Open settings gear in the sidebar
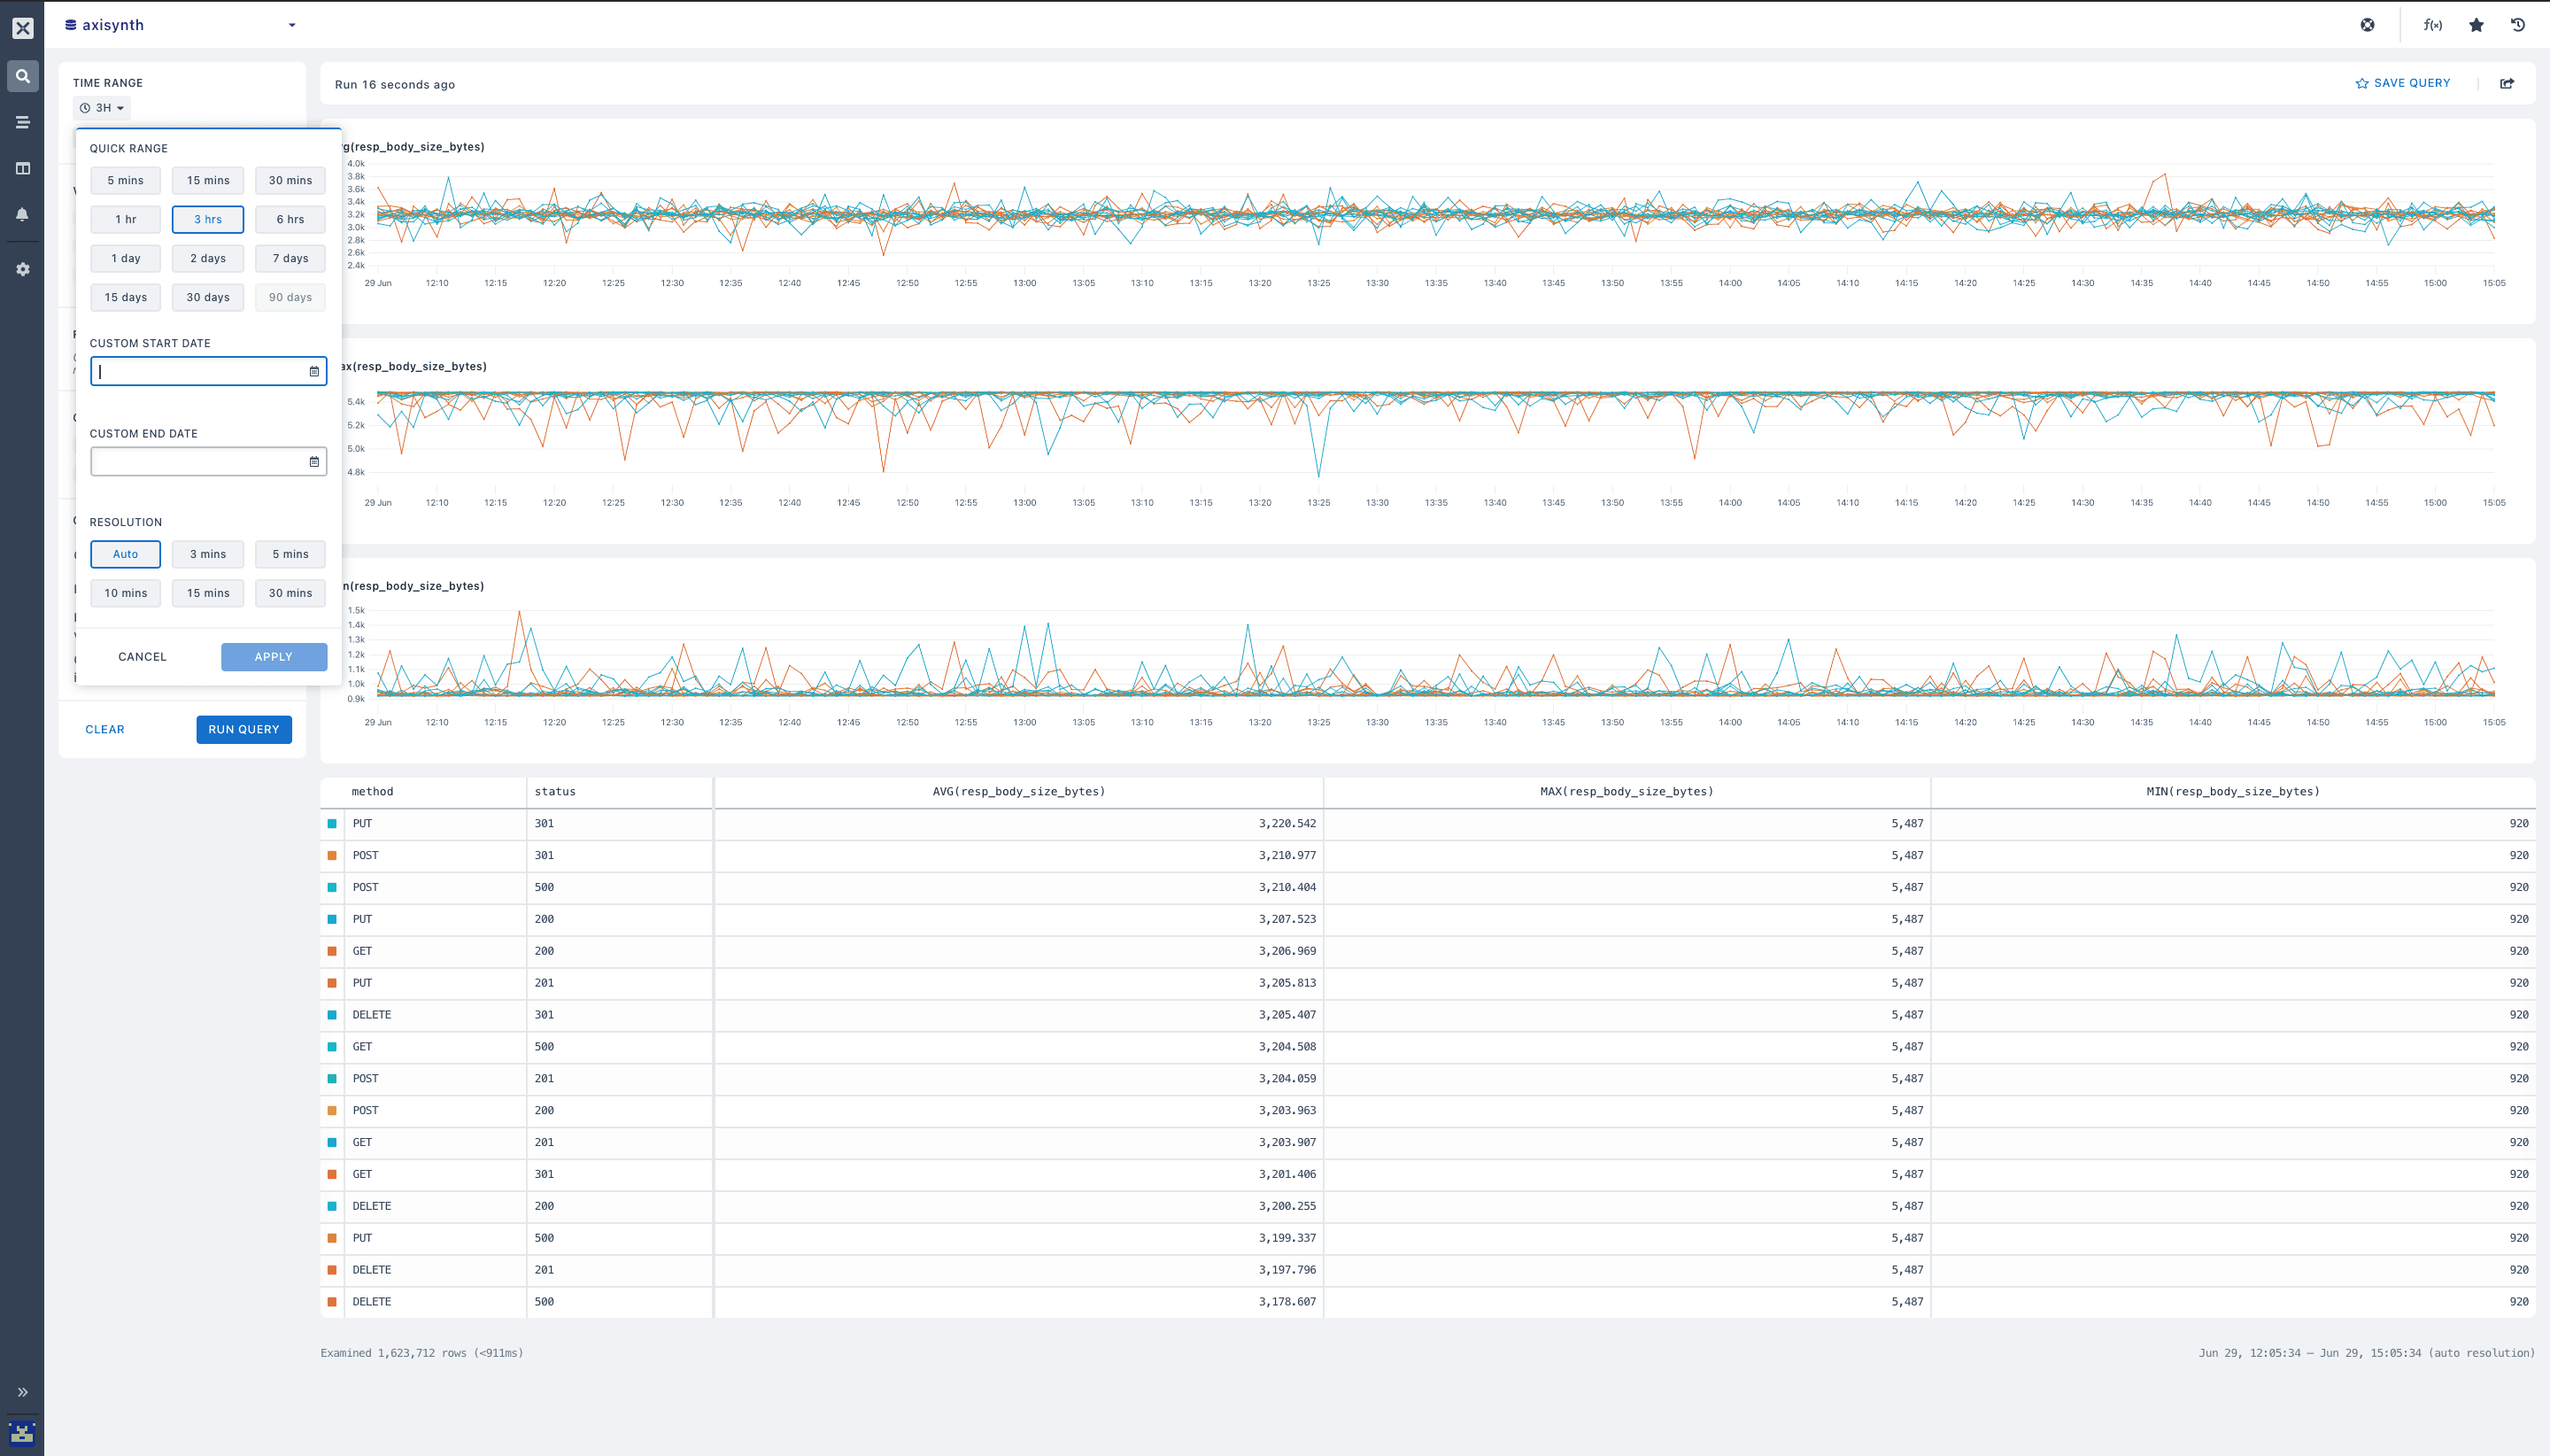The height and width of the screenshot is (1456, 2550). (x=22, y=269)
